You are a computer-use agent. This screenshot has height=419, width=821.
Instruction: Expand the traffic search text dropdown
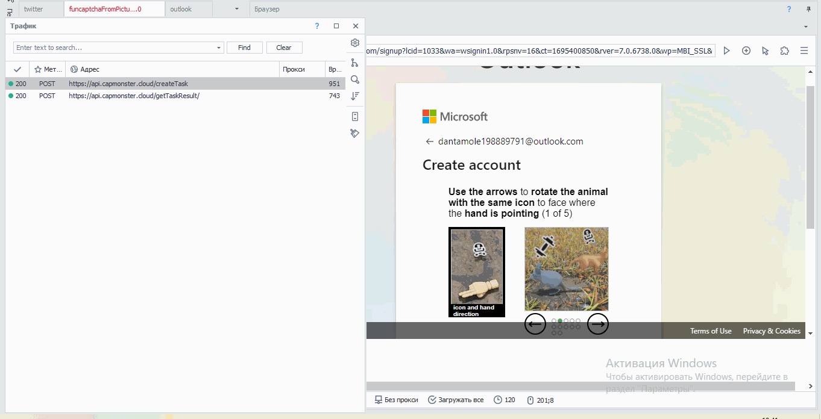pos(219,48)
